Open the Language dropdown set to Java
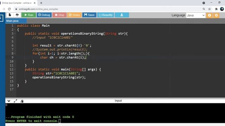Viewport: 225px width, 126px height. click(x=196, y=15)
